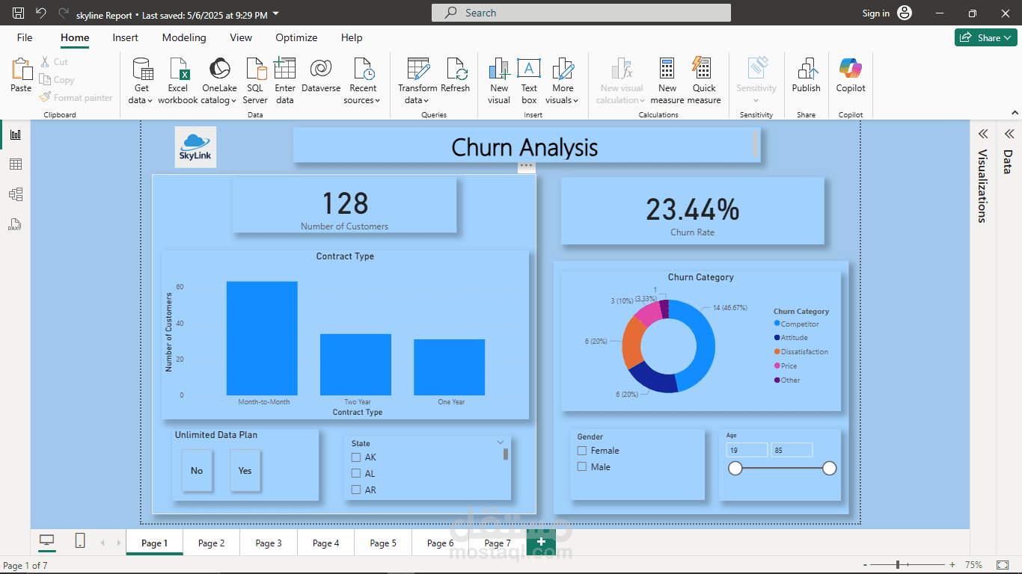Go to Page 2
Image resolution: width=1022 pixels, height=574 pixels.
pos(212,543)
